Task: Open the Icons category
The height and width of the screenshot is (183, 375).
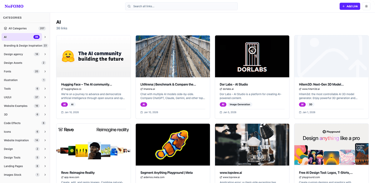Action: point(22,132)
